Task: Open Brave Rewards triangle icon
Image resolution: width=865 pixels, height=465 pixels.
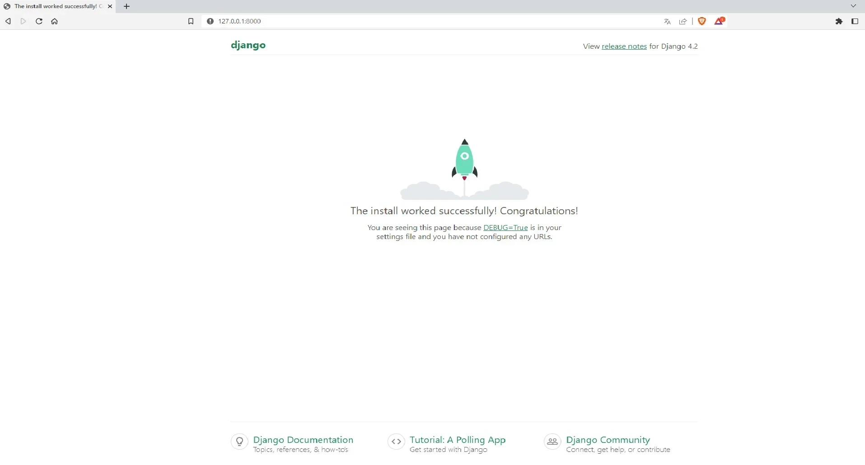Action: point(719,21)
